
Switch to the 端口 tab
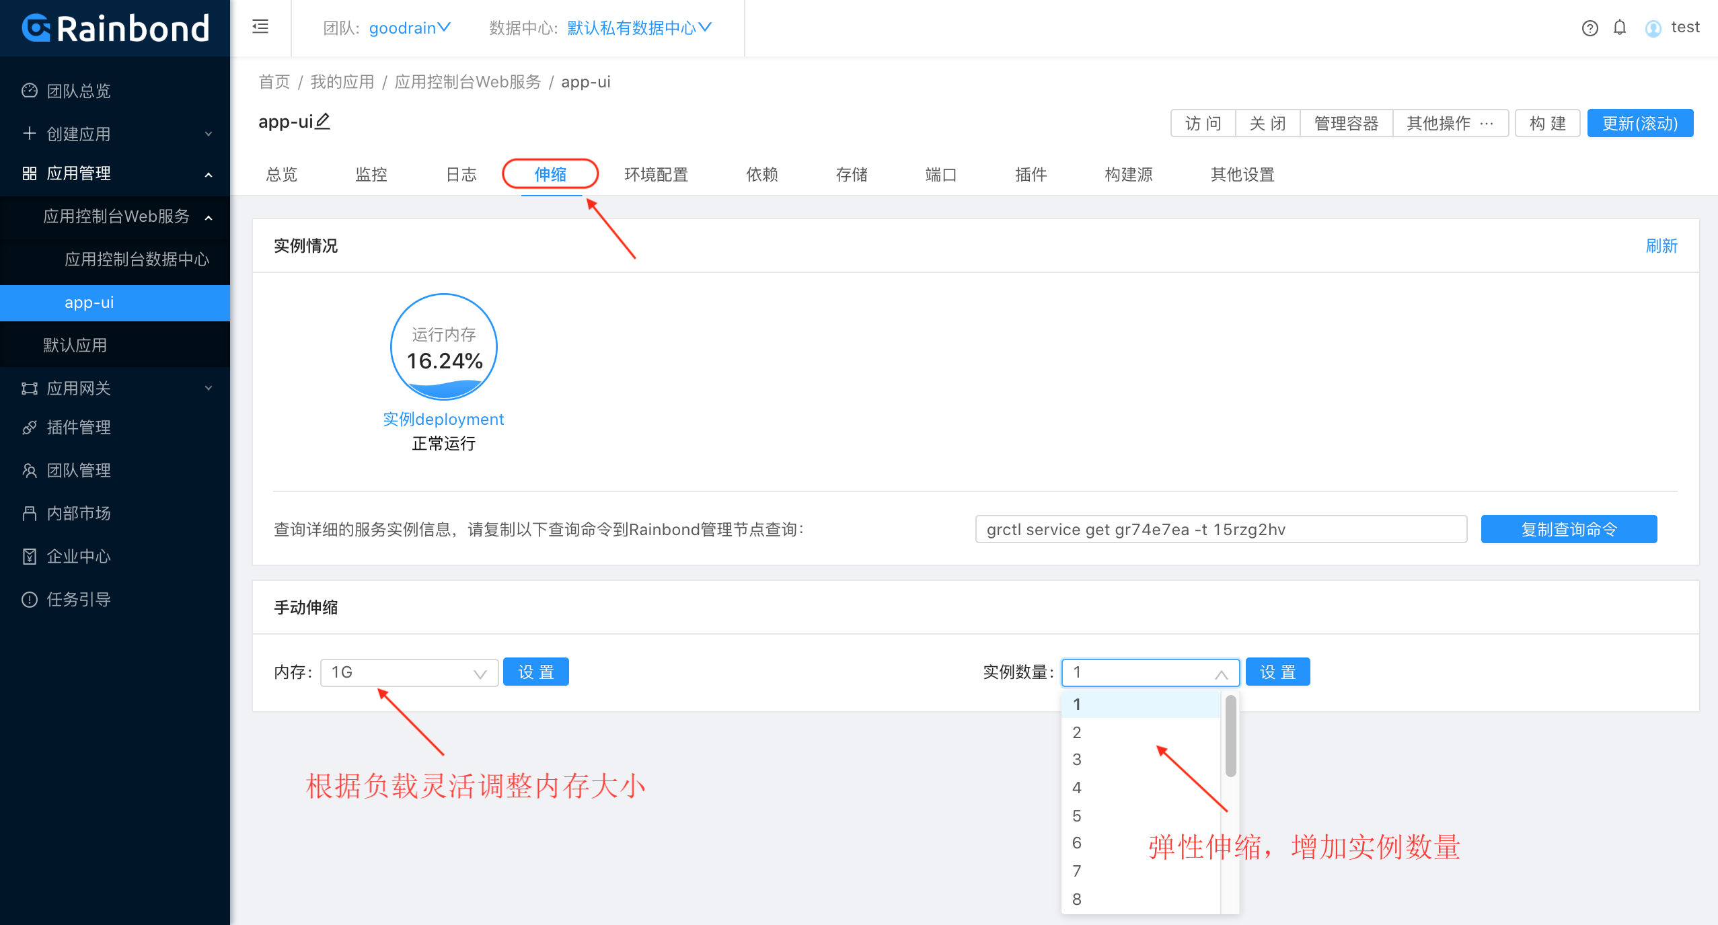[941, 175]
